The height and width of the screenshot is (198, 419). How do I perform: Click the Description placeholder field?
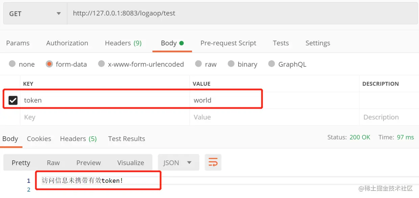click(389, 117)
